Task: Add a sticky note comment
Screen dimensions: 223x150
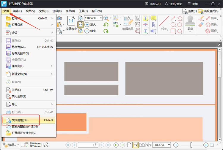Action: tap(153, 18)
